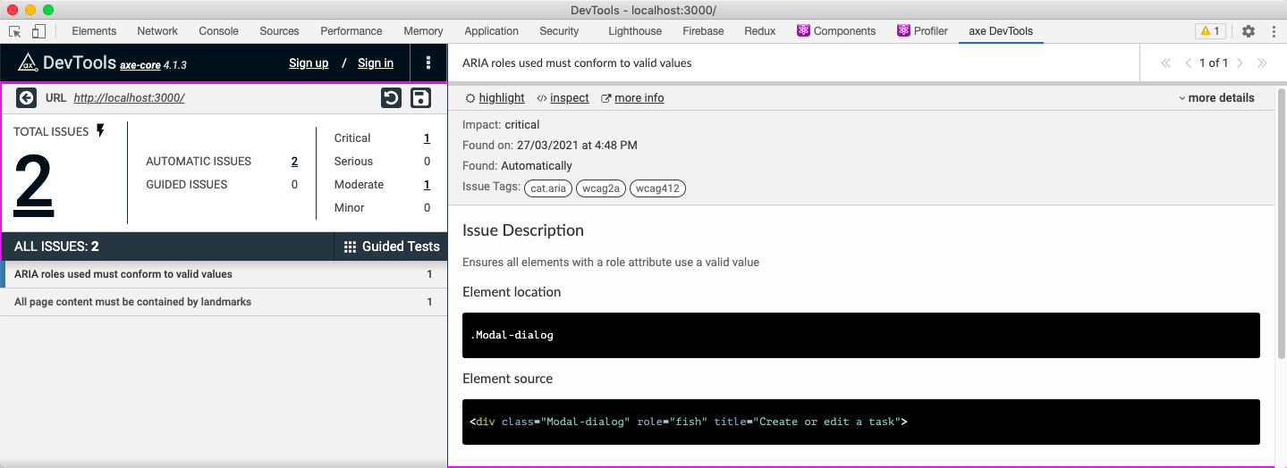Screen dimensions: 1287x468
Task: Re-run scan with the refresh icon
Action: tap(391, 98)
